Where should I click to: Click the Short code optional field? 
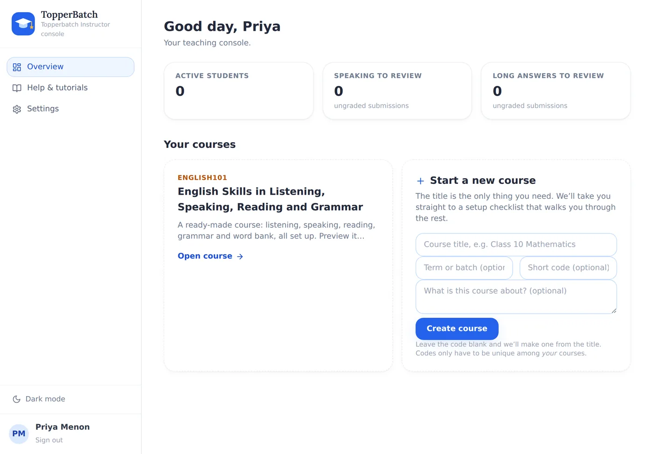(568, 268)
